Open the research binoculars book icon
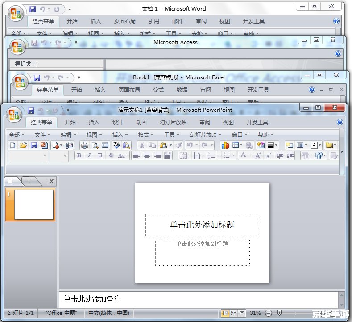 [x=126, y=145]
